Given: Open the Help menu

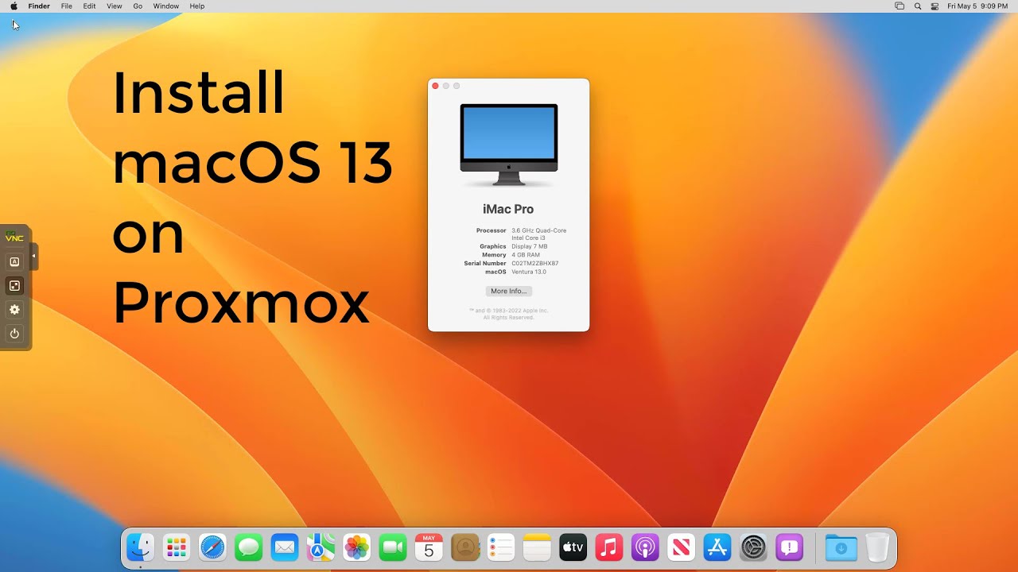Looking at the screenshot, I should point(197,6).
